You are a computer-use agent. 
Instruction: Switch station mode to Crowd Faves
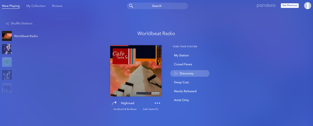tap(183, 64)
